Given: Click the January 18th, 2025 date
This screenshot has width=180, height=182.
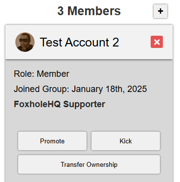Looking at the screenshot, I should (x=109, y=89).
